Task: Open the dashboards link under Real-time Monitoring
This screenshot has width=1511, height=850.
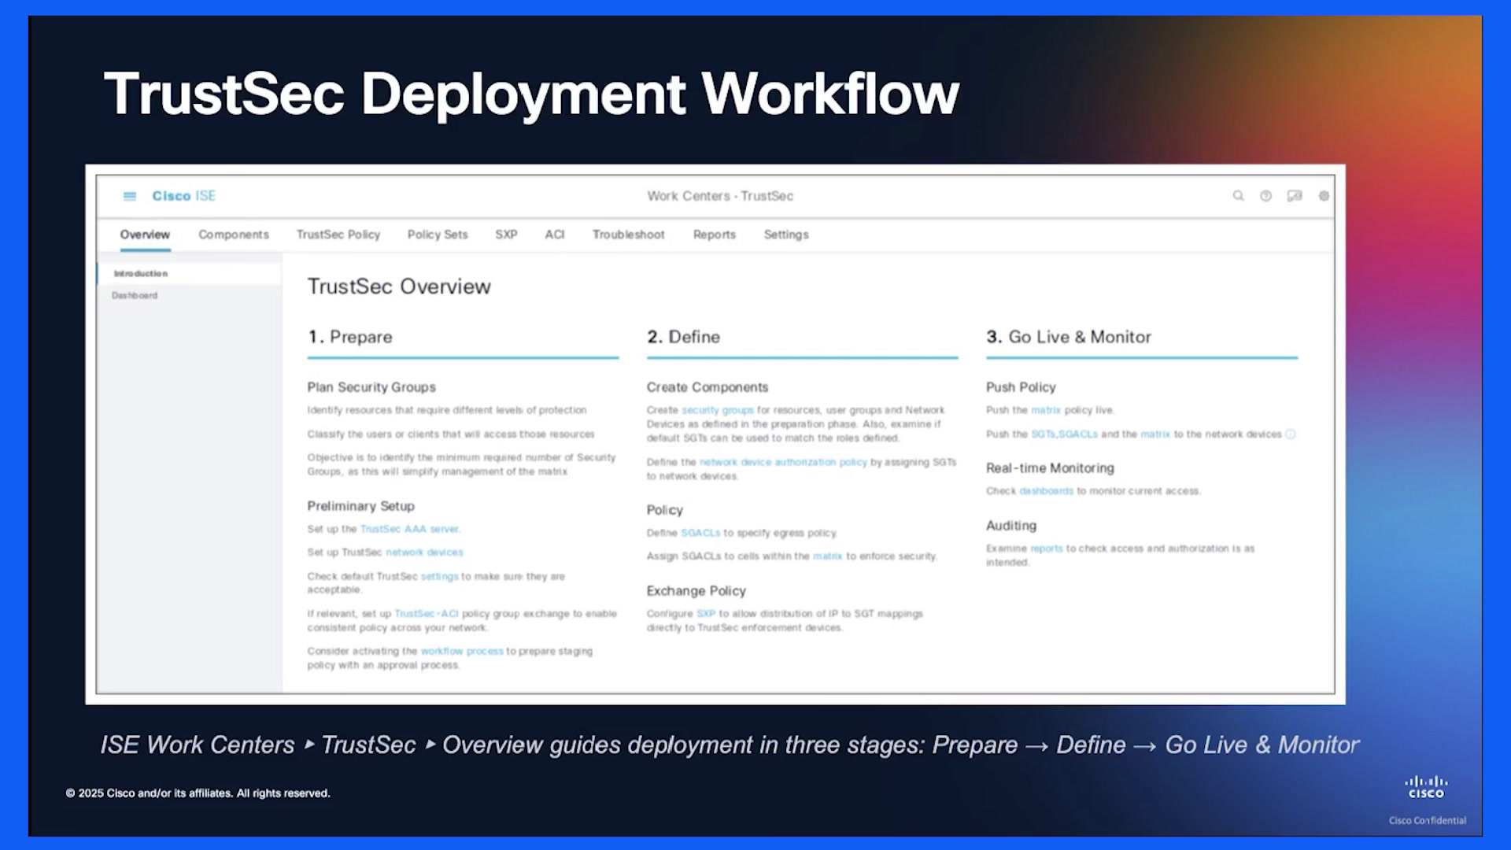Action: click(x=1046, y=491)
